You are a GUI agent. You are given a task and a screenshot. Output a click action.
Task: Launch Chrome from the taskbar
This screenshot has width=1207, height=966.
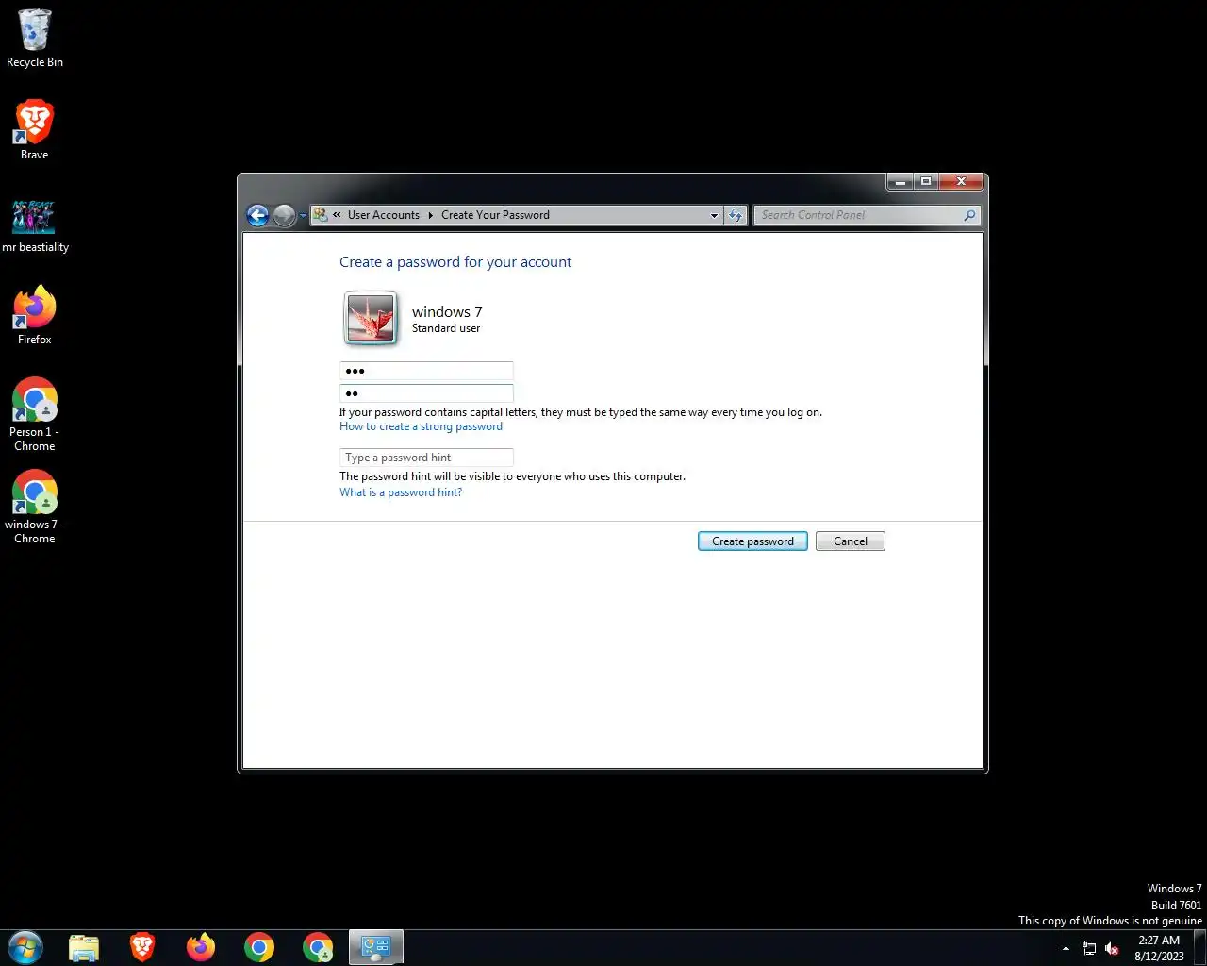coord(259,947)
